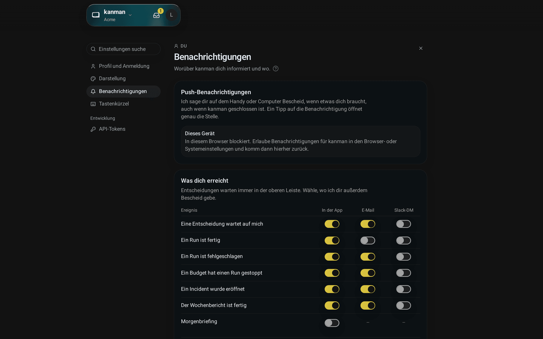Turn off e-mail for Eine Entscheidung wartet

pyautogui.click(x=368, y=224)
